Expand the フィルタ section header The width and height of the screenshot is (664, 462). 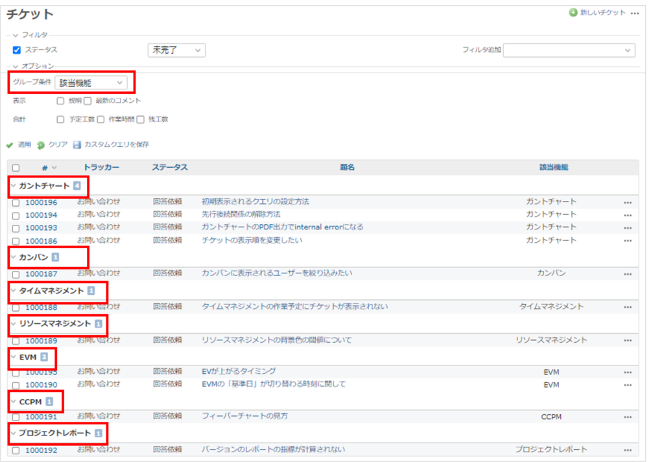14,35
